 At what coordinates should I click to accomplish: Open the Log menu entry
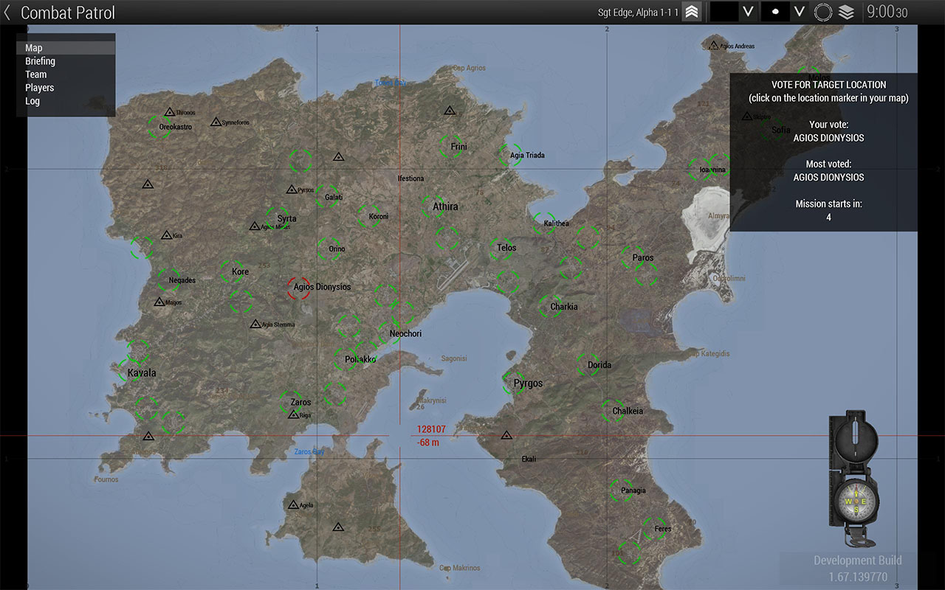[x=66, y=101]
